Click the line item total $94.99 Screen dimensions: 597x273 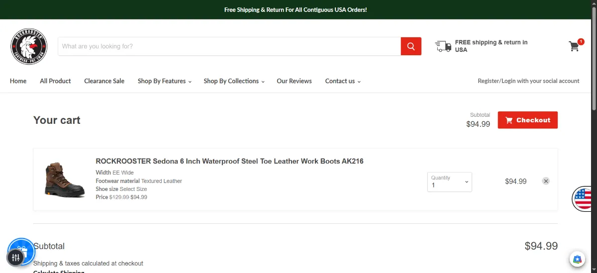[x=515, y=182]
